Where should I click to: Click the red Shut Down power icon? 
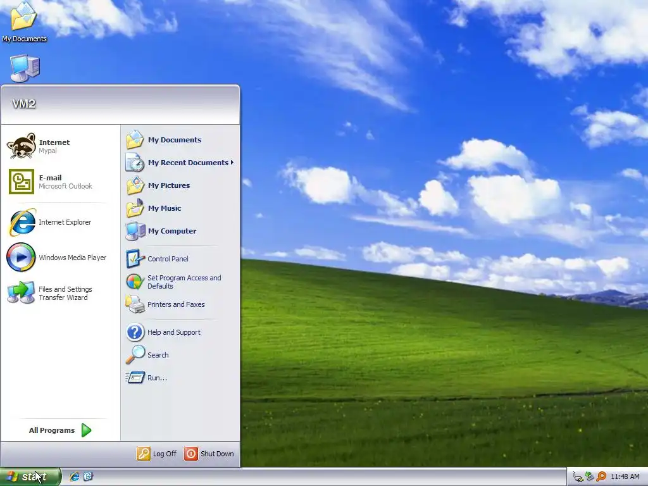[x=191, y=453]
